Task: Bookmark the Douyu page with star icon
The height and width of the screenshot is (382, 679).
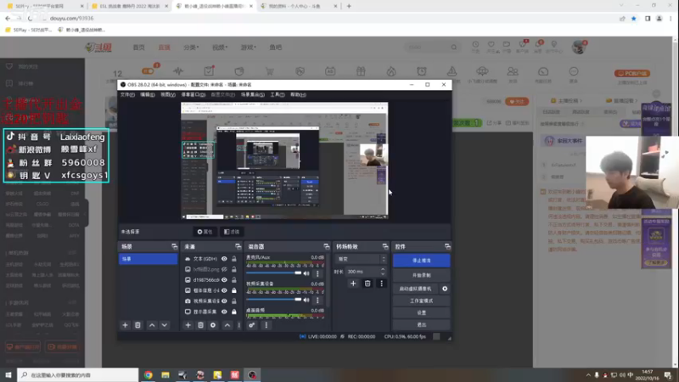Action: point(633,19)
